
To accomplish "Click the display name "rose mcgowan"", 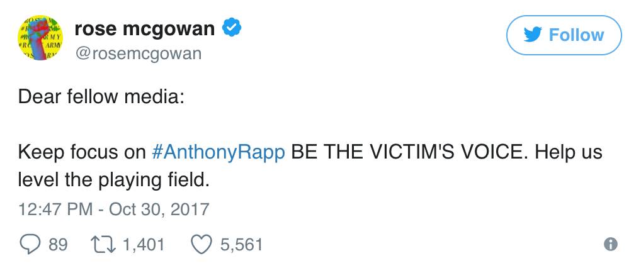I will (145, 28).
